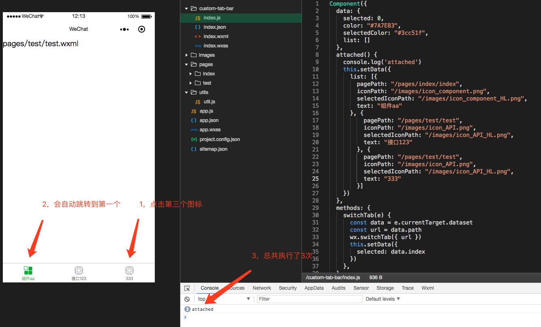Image resolution: width=541 pixels, height=327 pixels.
Task: Tap the 接口123 tab bar icon
Action: (x=79, y=270)
